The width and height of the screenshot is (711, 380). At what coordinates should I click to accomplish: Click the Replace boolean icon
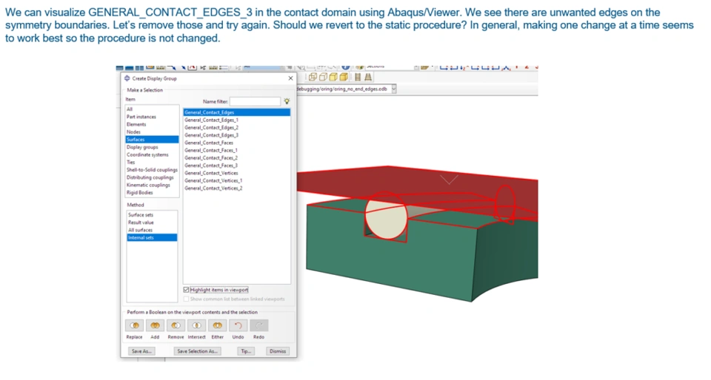pyautogui.click(x=134, y=325)
